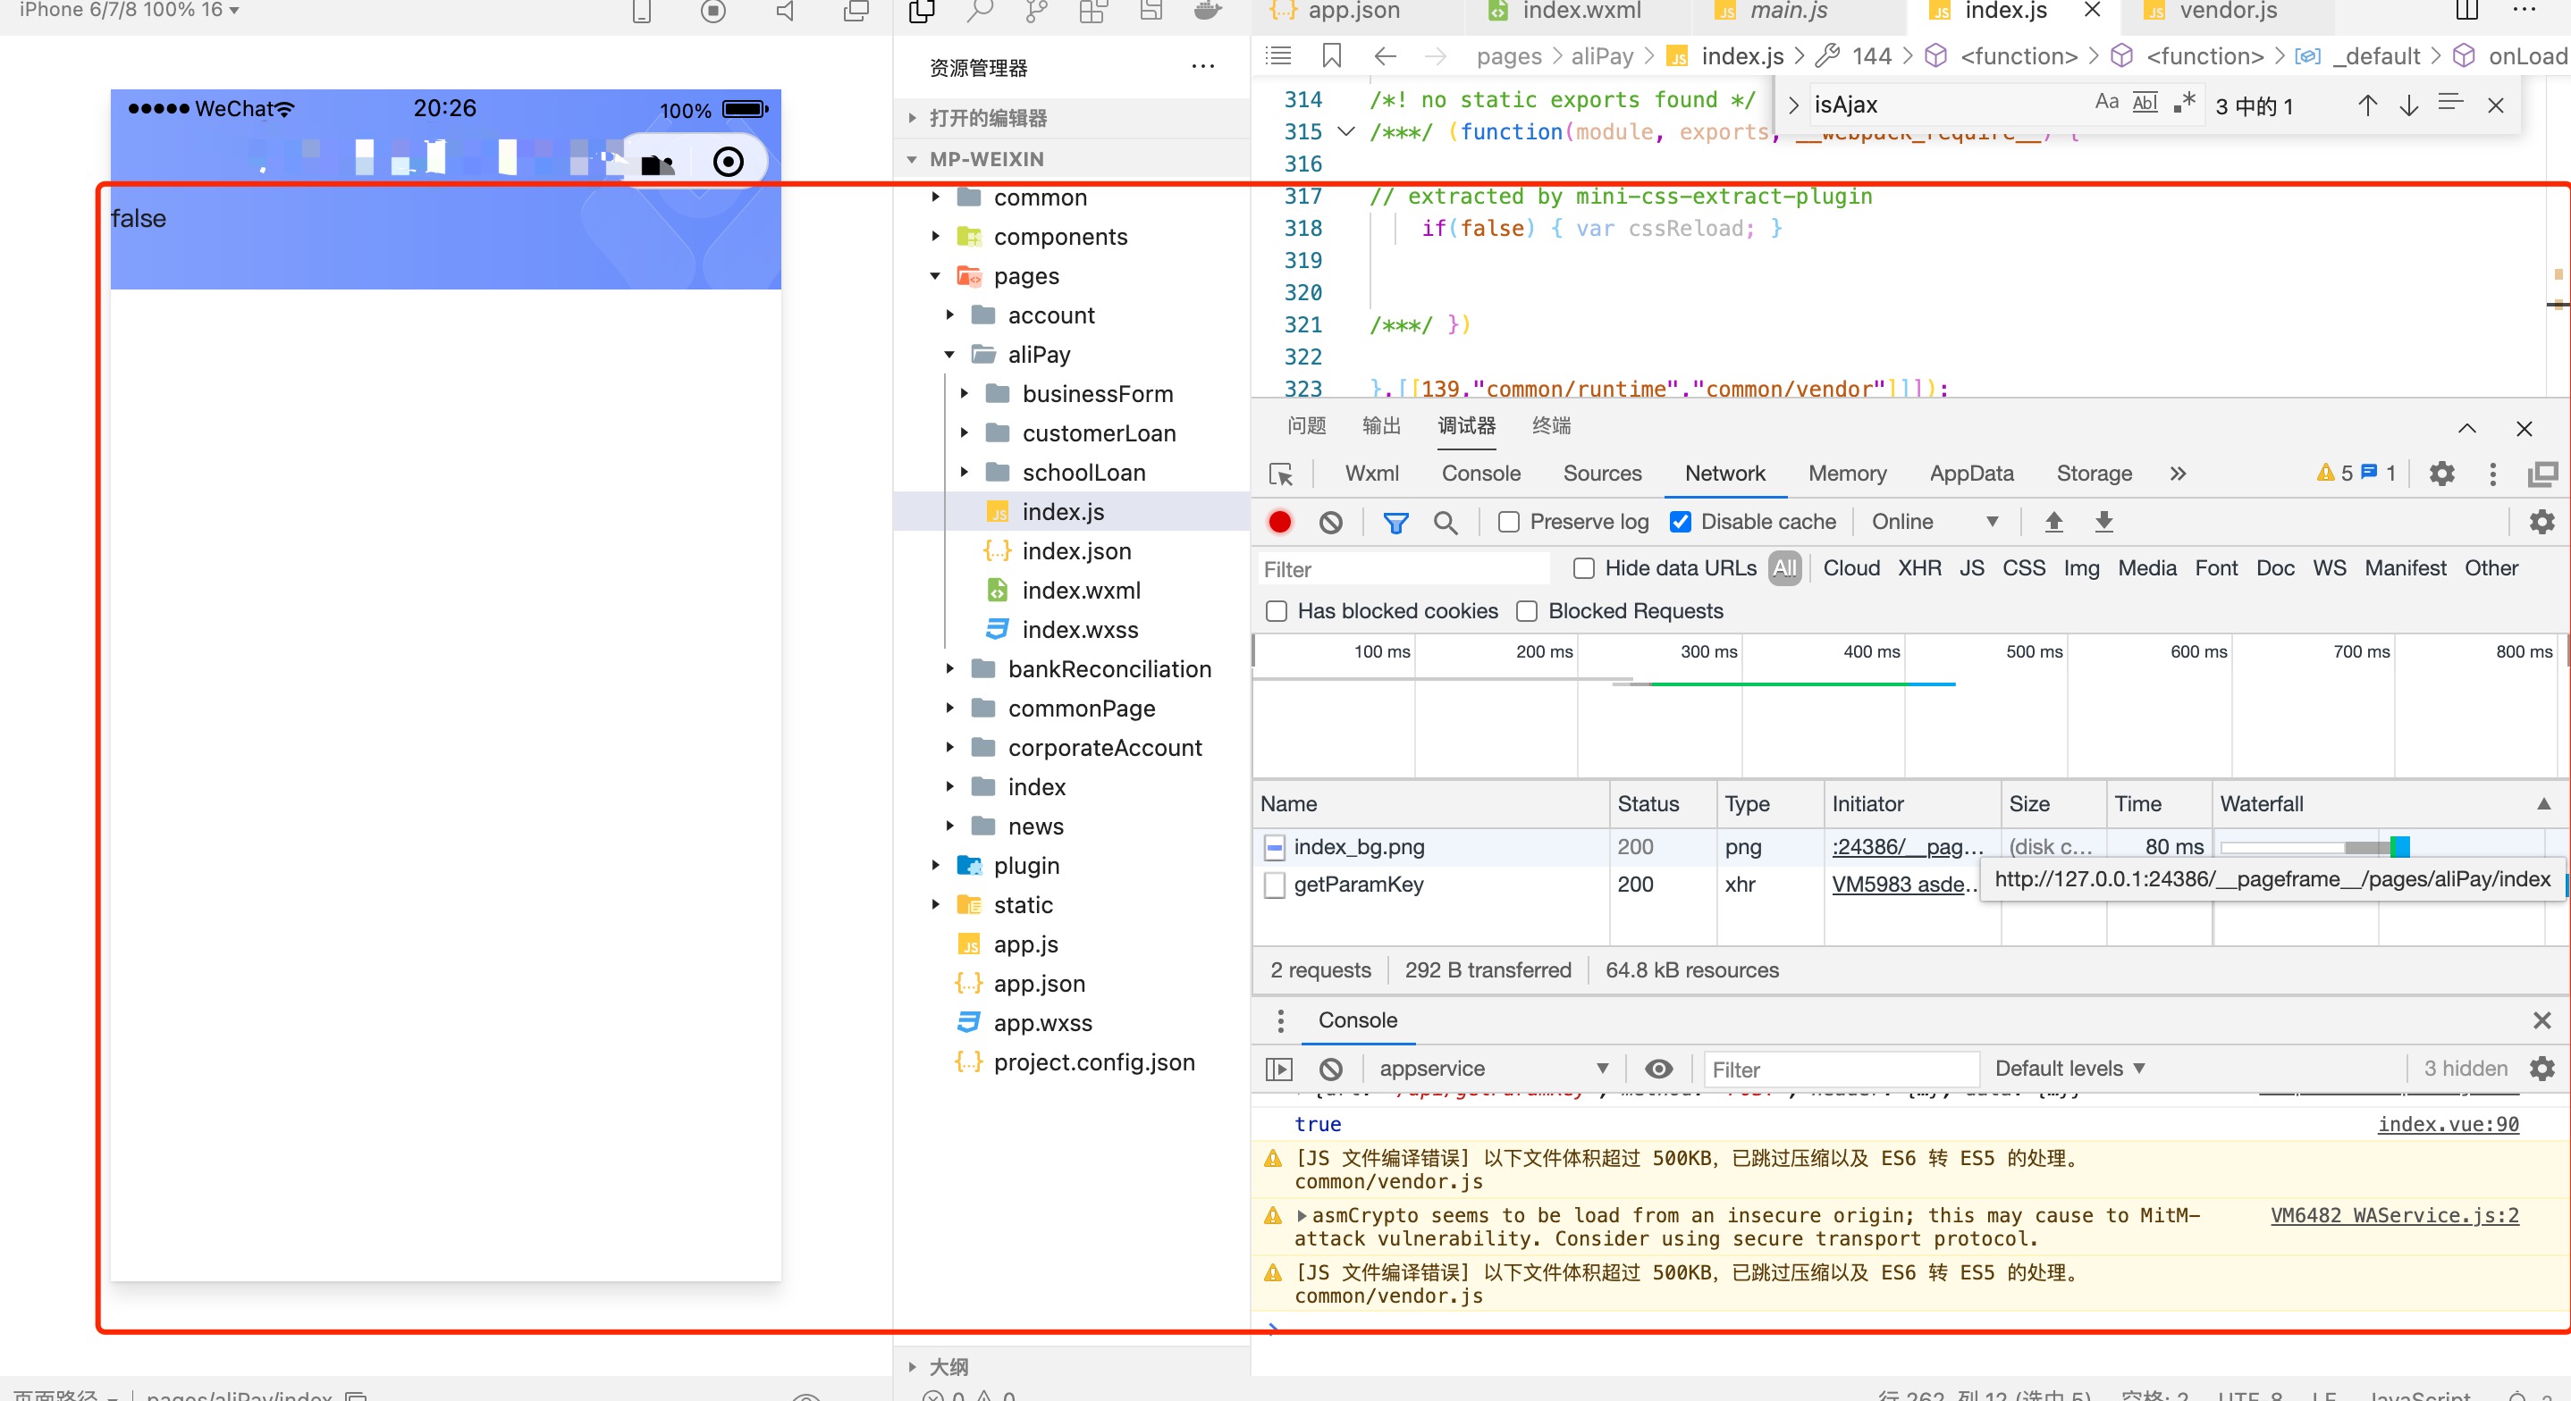Open the network search magnifier

coord(1445,522)
